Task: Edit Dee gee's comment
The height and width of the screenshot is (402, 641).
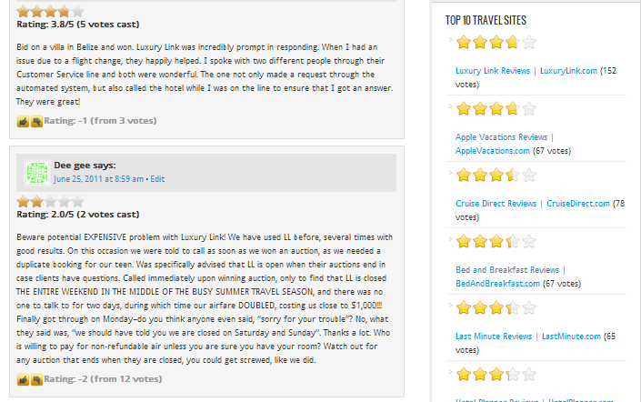Action: (x=157, y=179)
